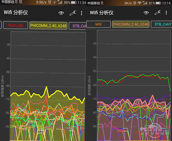This screenshot has width=172, height=141.
Task: Tap the wifi signal icon in left status bar
Action: [54, 2]
